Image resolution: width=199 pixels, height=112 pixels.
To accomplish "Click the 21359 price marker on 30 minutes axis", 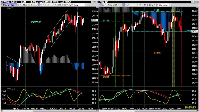I will [x=195, y=31].
